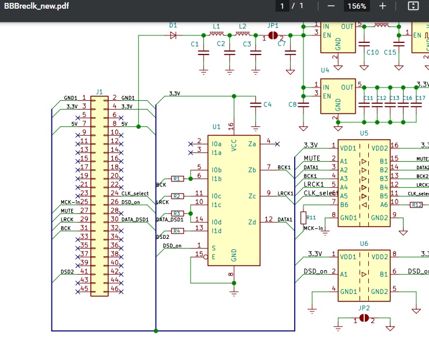Click the L2 inductor symbol

pos(243,34)
